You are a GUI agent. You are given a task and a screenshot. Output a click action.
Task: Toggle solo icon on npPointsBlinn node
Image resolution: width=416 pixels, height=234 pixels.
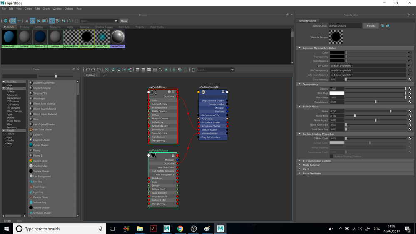click(169, 92)
